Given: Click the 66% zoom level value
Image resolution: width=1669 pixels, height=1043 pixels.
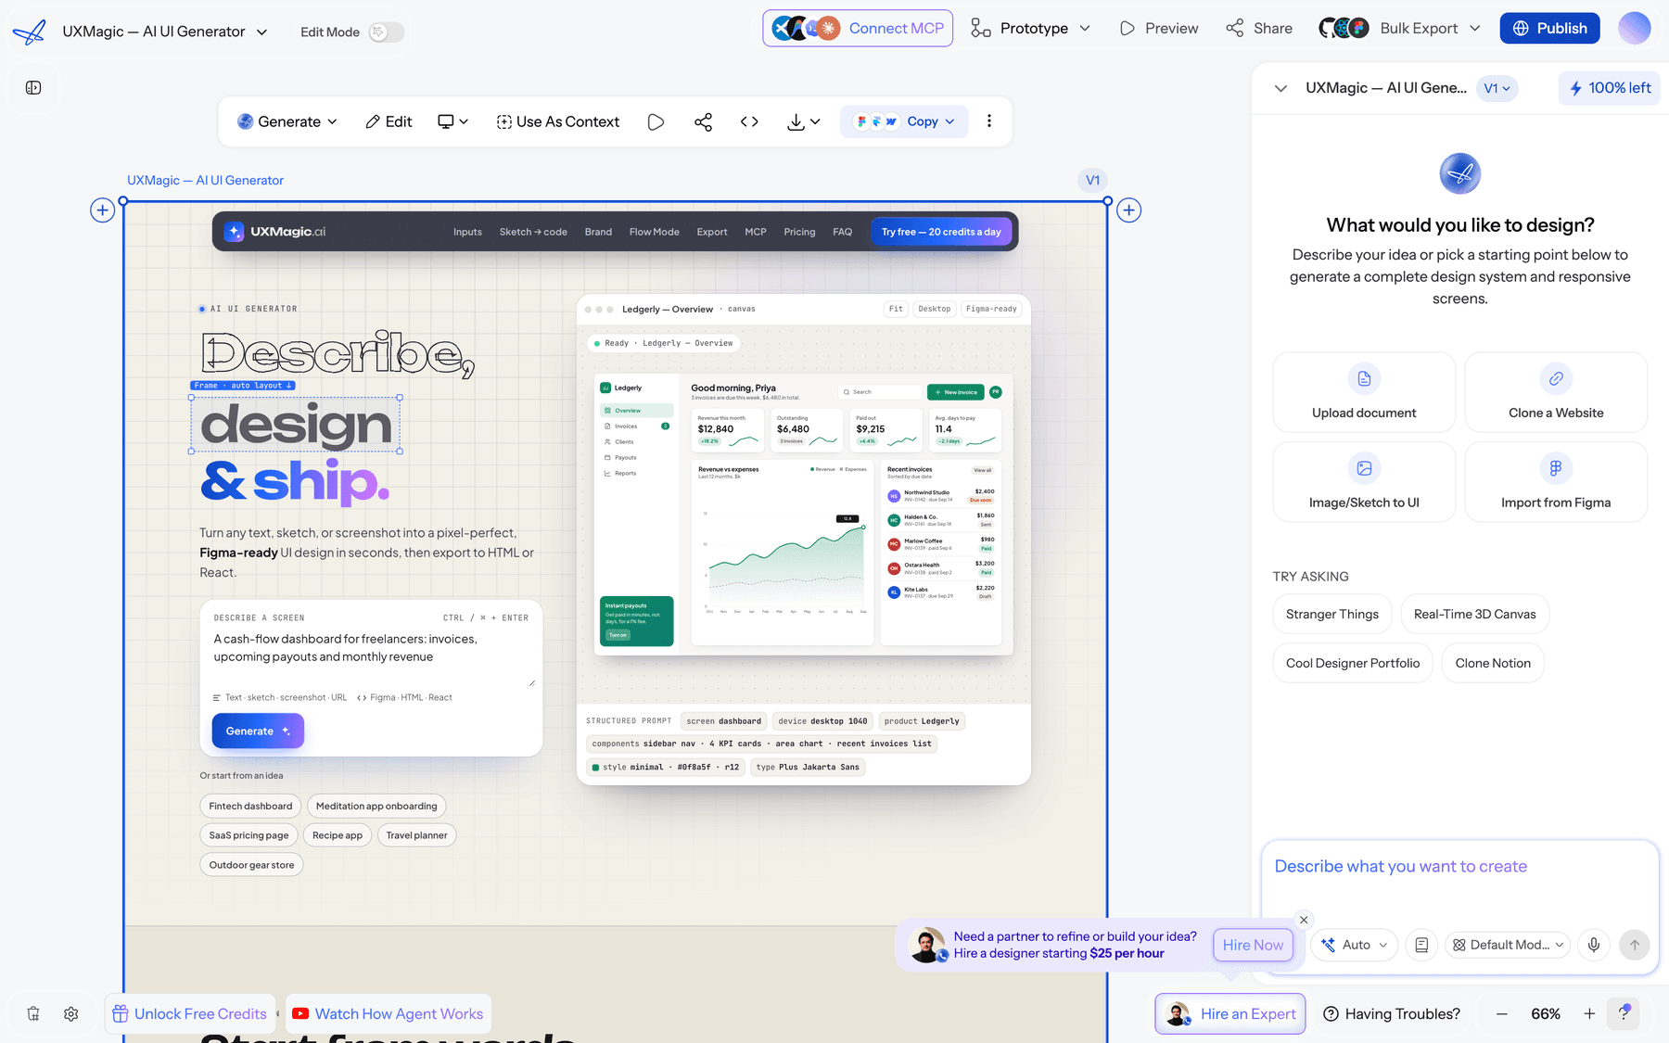Looking at the screenshot, I should [1546, 1014].
